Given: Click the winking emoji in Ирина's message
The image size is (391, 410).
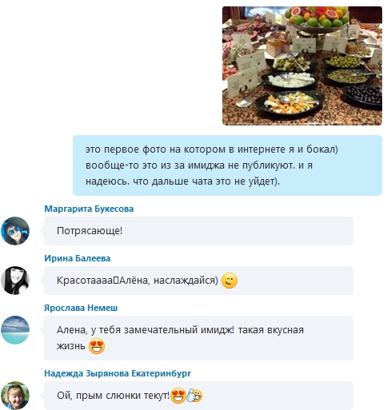Looking at the screenshot, I should coord(229,281).
